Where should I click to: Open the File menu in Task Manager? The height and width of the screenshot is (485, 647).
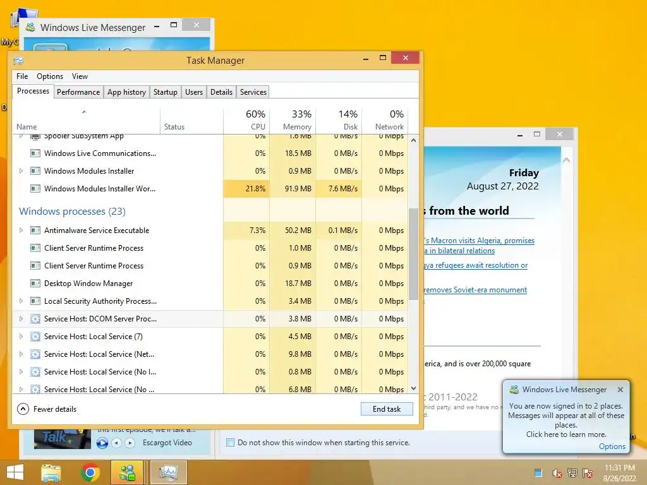[x=22, y=76]
